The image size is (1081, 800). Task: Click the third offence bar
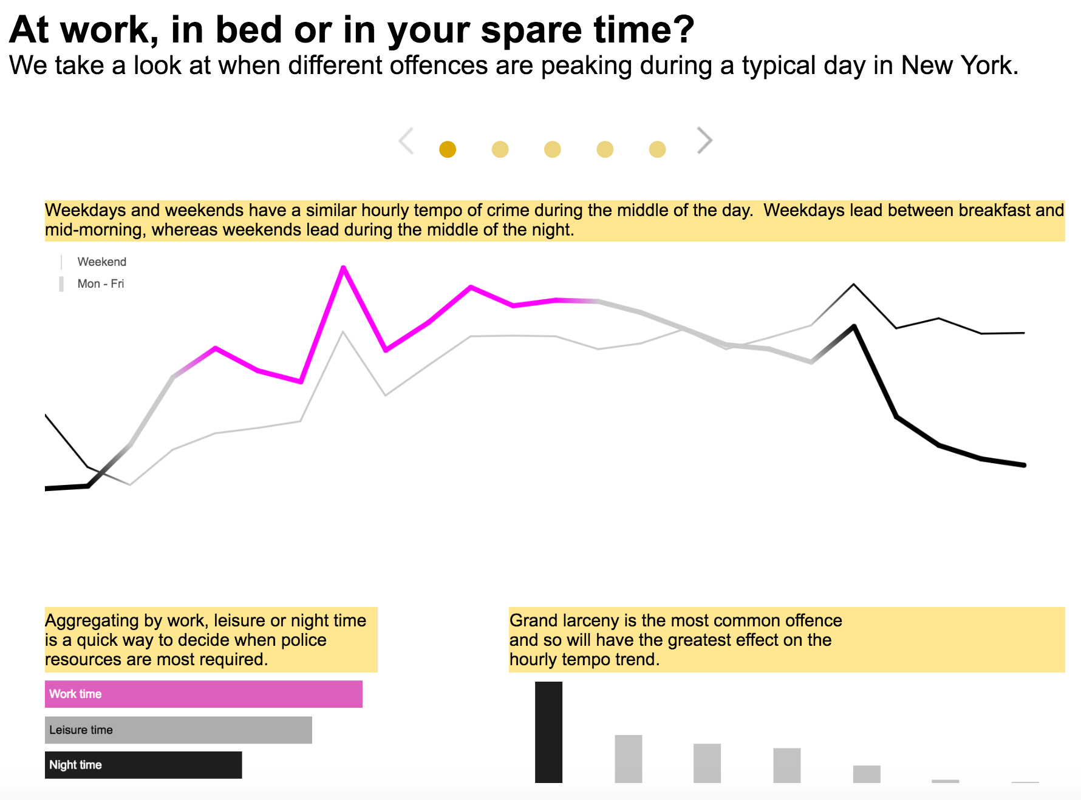click(707, 763)
